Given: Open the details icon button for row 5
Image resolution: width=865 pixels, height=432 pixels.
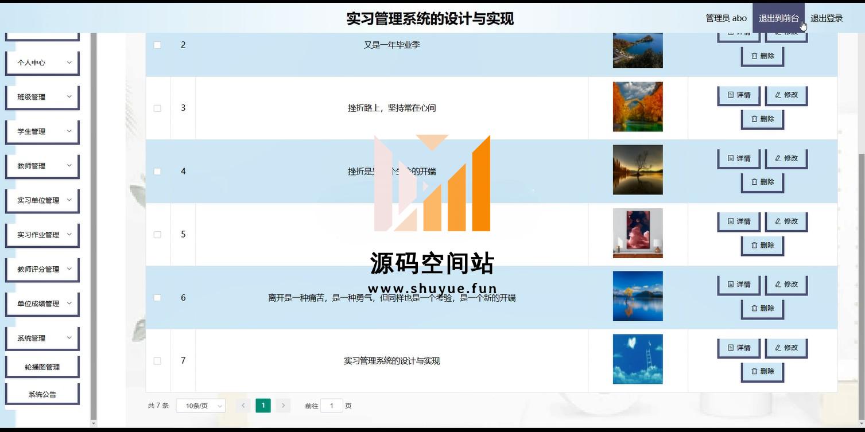Looking at the screenshot, I should tap(738, 221).
